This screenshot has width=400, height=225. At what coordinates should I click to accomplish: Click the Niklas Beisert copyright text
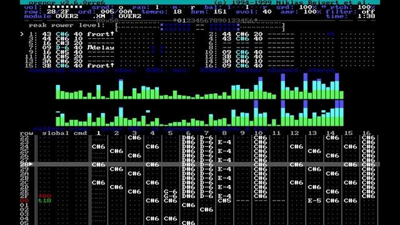pos(292,2)
